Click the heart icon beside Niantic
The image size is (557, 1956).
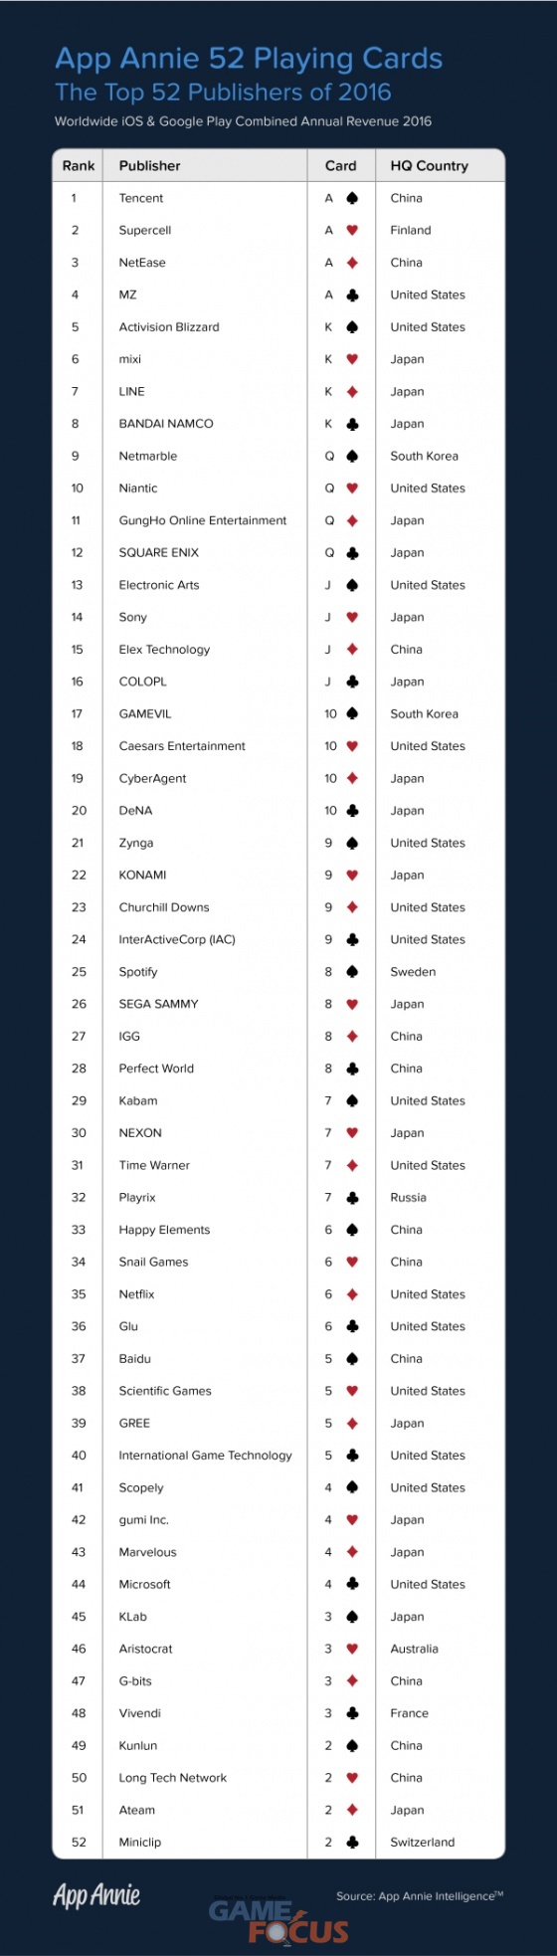[352, 489]
